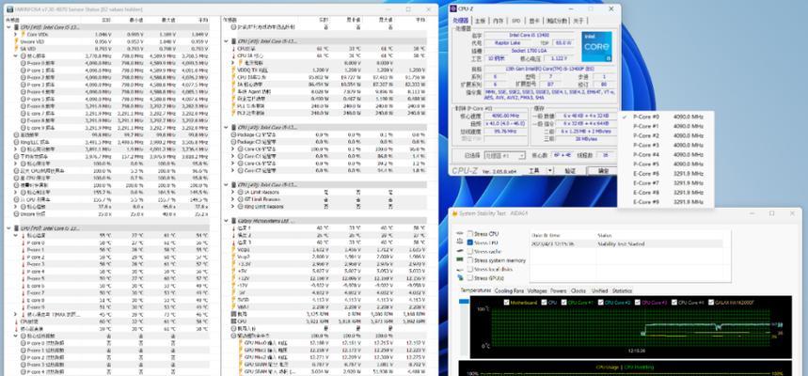Click the memory module icon beside Stress system memory
This screenshot has width=808, height=376.
[x=460, y=260]
